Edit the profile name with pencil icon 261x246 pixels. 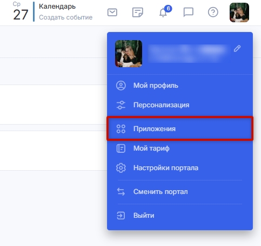(x=237, y=49)
